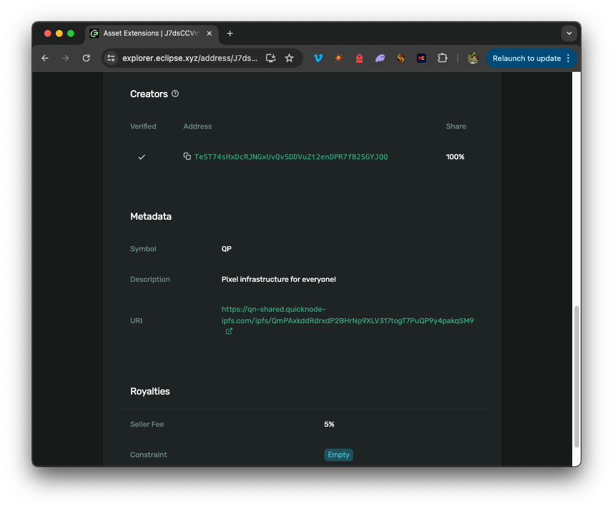Copy the creator address with the copy icon
Viewport: 613px width, 509px height.
187,156
